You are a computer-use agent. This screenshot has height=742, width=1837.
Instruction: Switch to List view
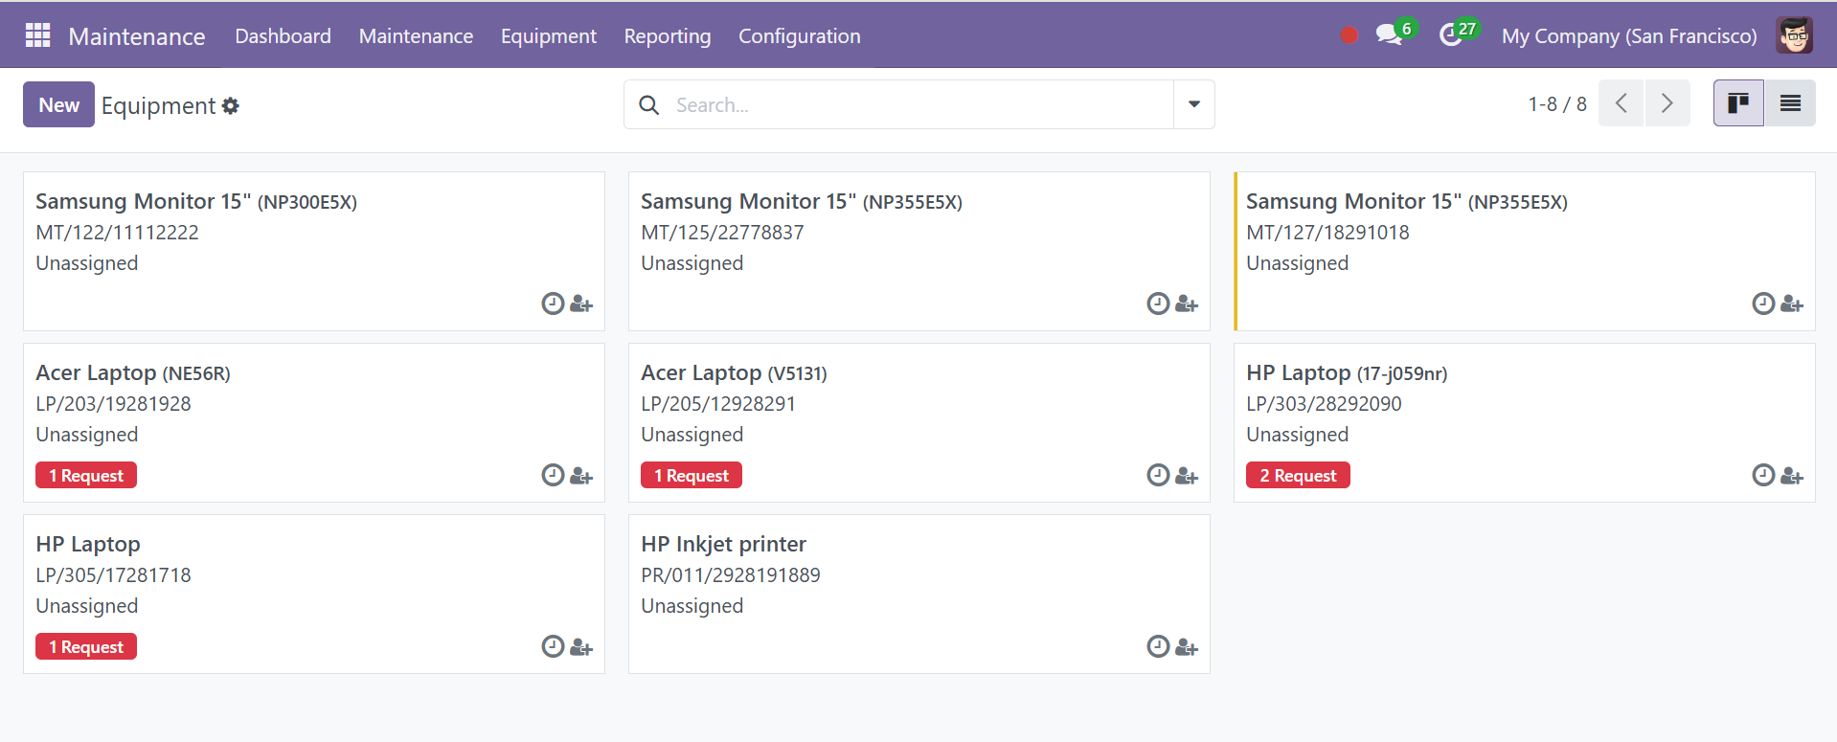[1790, 103]
